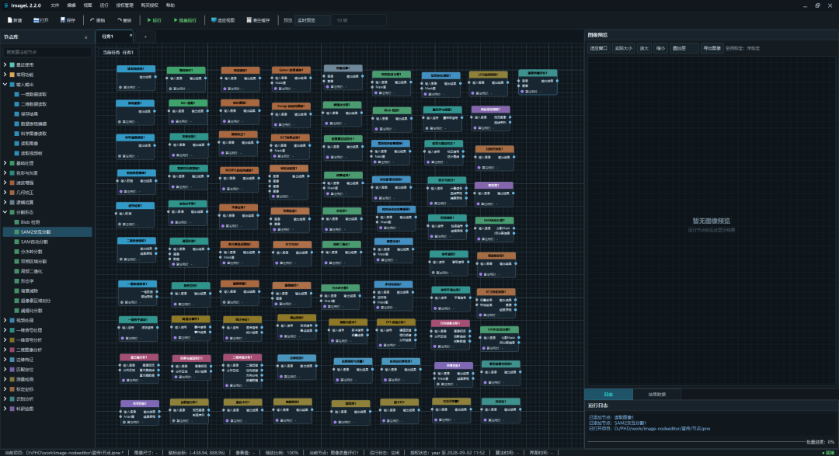Click the 保存 save toolbar icon

(68, 20)
